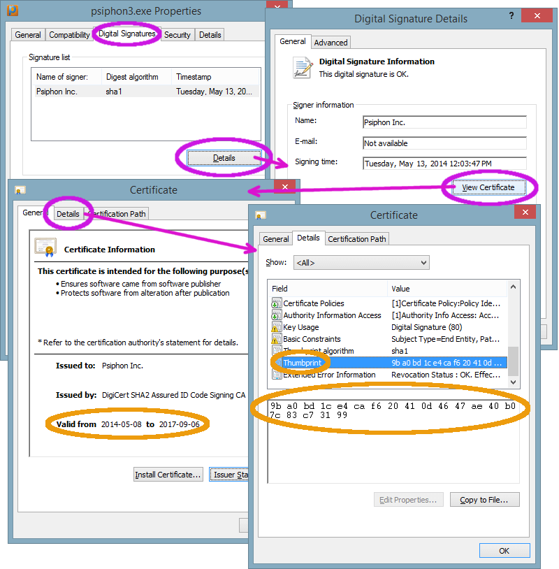Select the Psiphon Inc. signer row

(105, 92)
